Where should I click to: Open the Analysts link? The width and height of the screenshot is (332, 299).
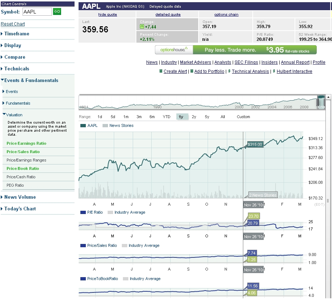(223, 62)
